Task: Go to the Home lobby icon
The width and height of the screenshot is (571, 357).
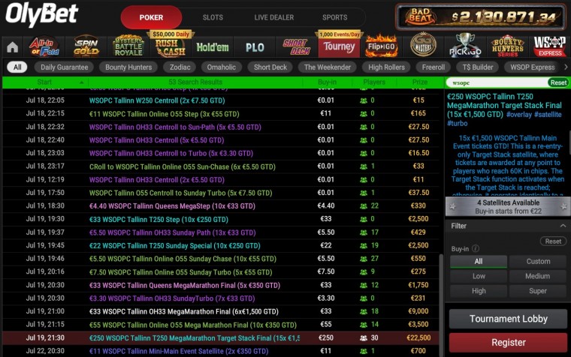Action: [12, 47]
